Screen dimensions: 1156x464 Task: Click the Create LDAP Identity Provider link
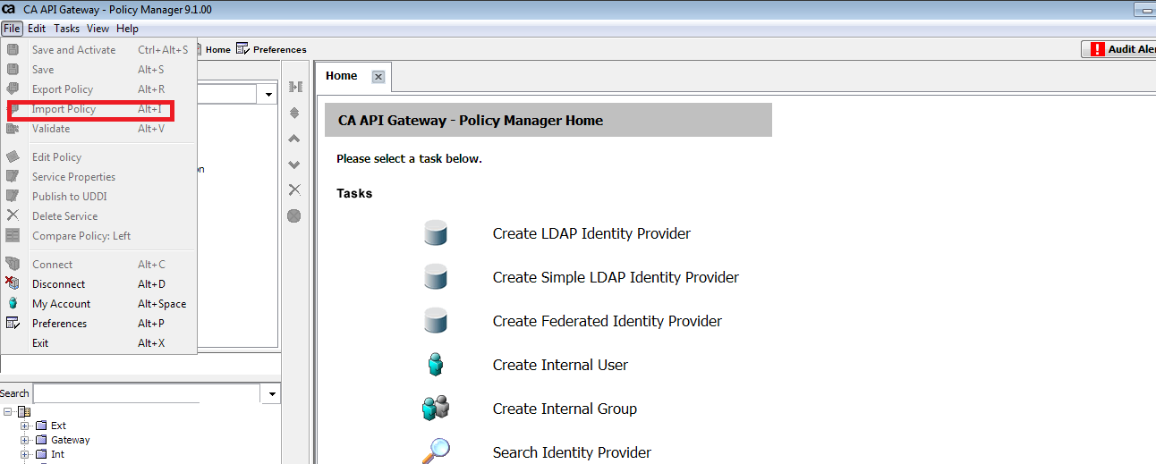tap(591, 233)
